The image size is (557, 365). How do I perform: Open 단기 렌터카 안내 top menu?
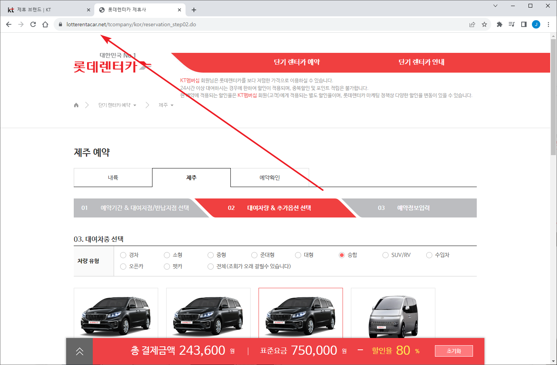(421, 62)
